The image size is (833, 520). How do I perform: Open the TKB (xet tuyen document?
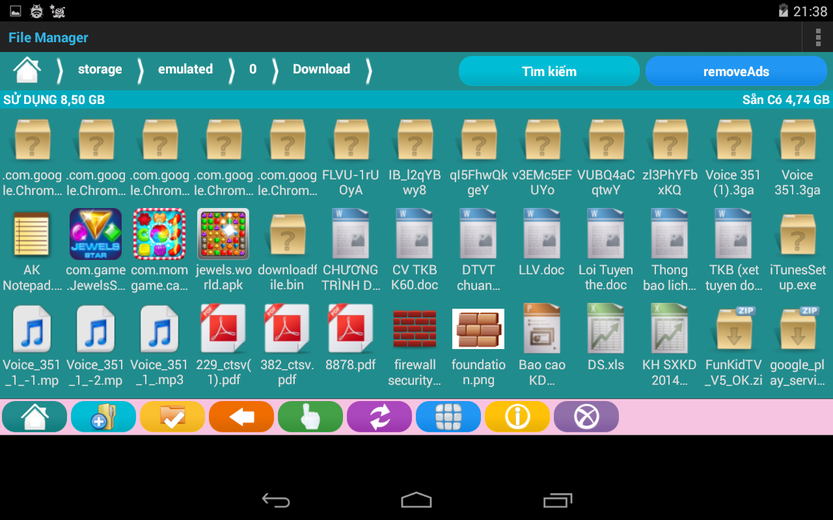click(x=733, y=252)
